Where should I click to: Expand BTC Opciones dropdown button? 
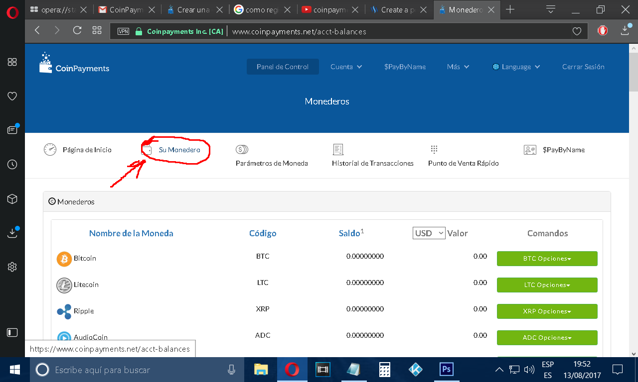point(547,259)
